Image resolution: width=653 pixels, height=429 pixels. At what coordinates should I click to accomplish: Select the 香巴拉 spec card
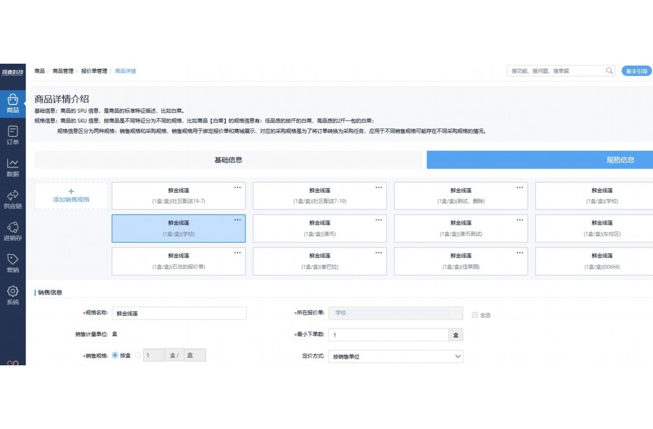320,261
